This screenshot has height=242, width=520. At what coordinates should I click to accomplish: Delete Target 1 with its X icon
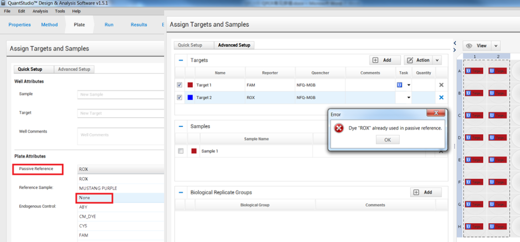(441, 85)
